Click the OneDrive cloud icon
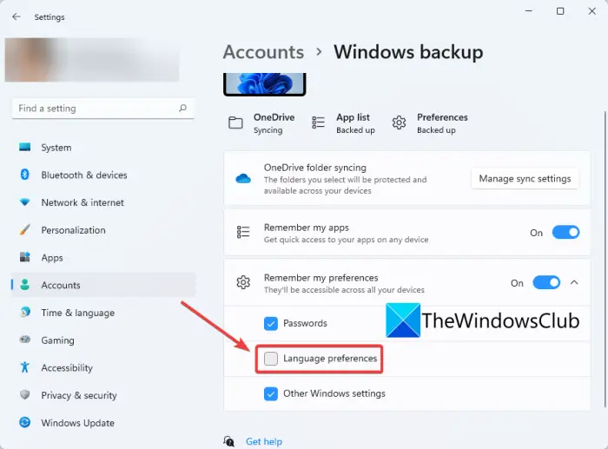This screenshot has height=449, width=608. coord(243,179)
